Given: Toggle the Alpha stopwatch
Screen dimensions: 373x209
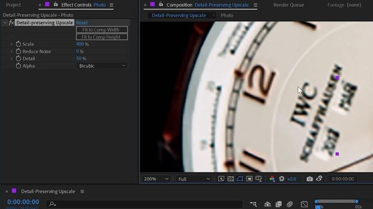Looking at the screenshot, I should click(18, 66).
